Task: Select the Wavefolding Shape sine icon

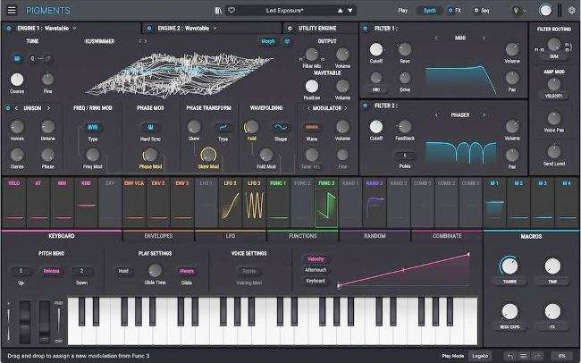Action: click(x=279, y=127)
